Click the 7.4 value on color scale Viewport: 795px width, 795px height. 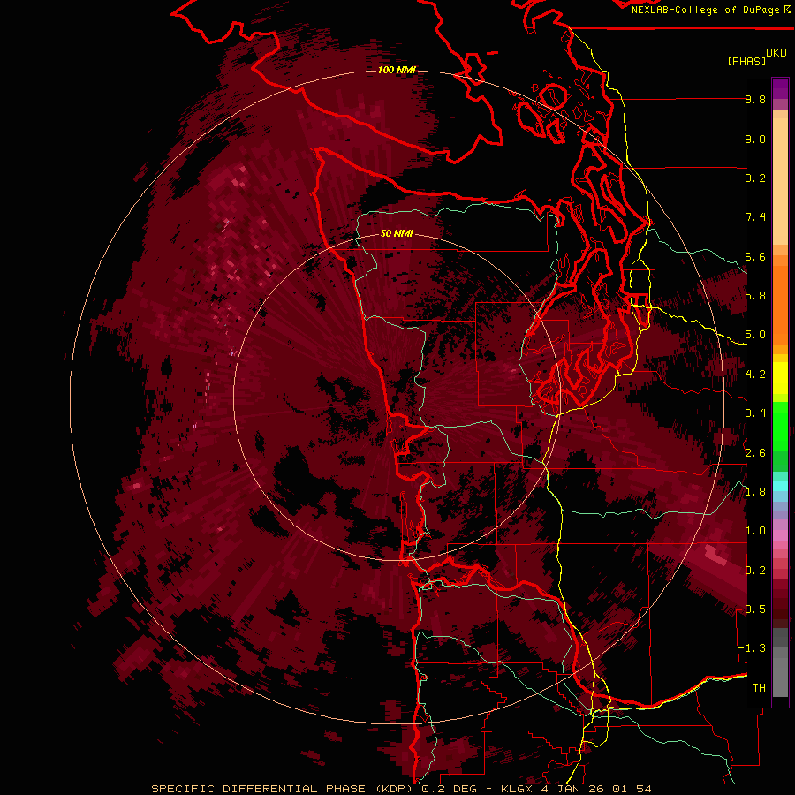(755, 217)
